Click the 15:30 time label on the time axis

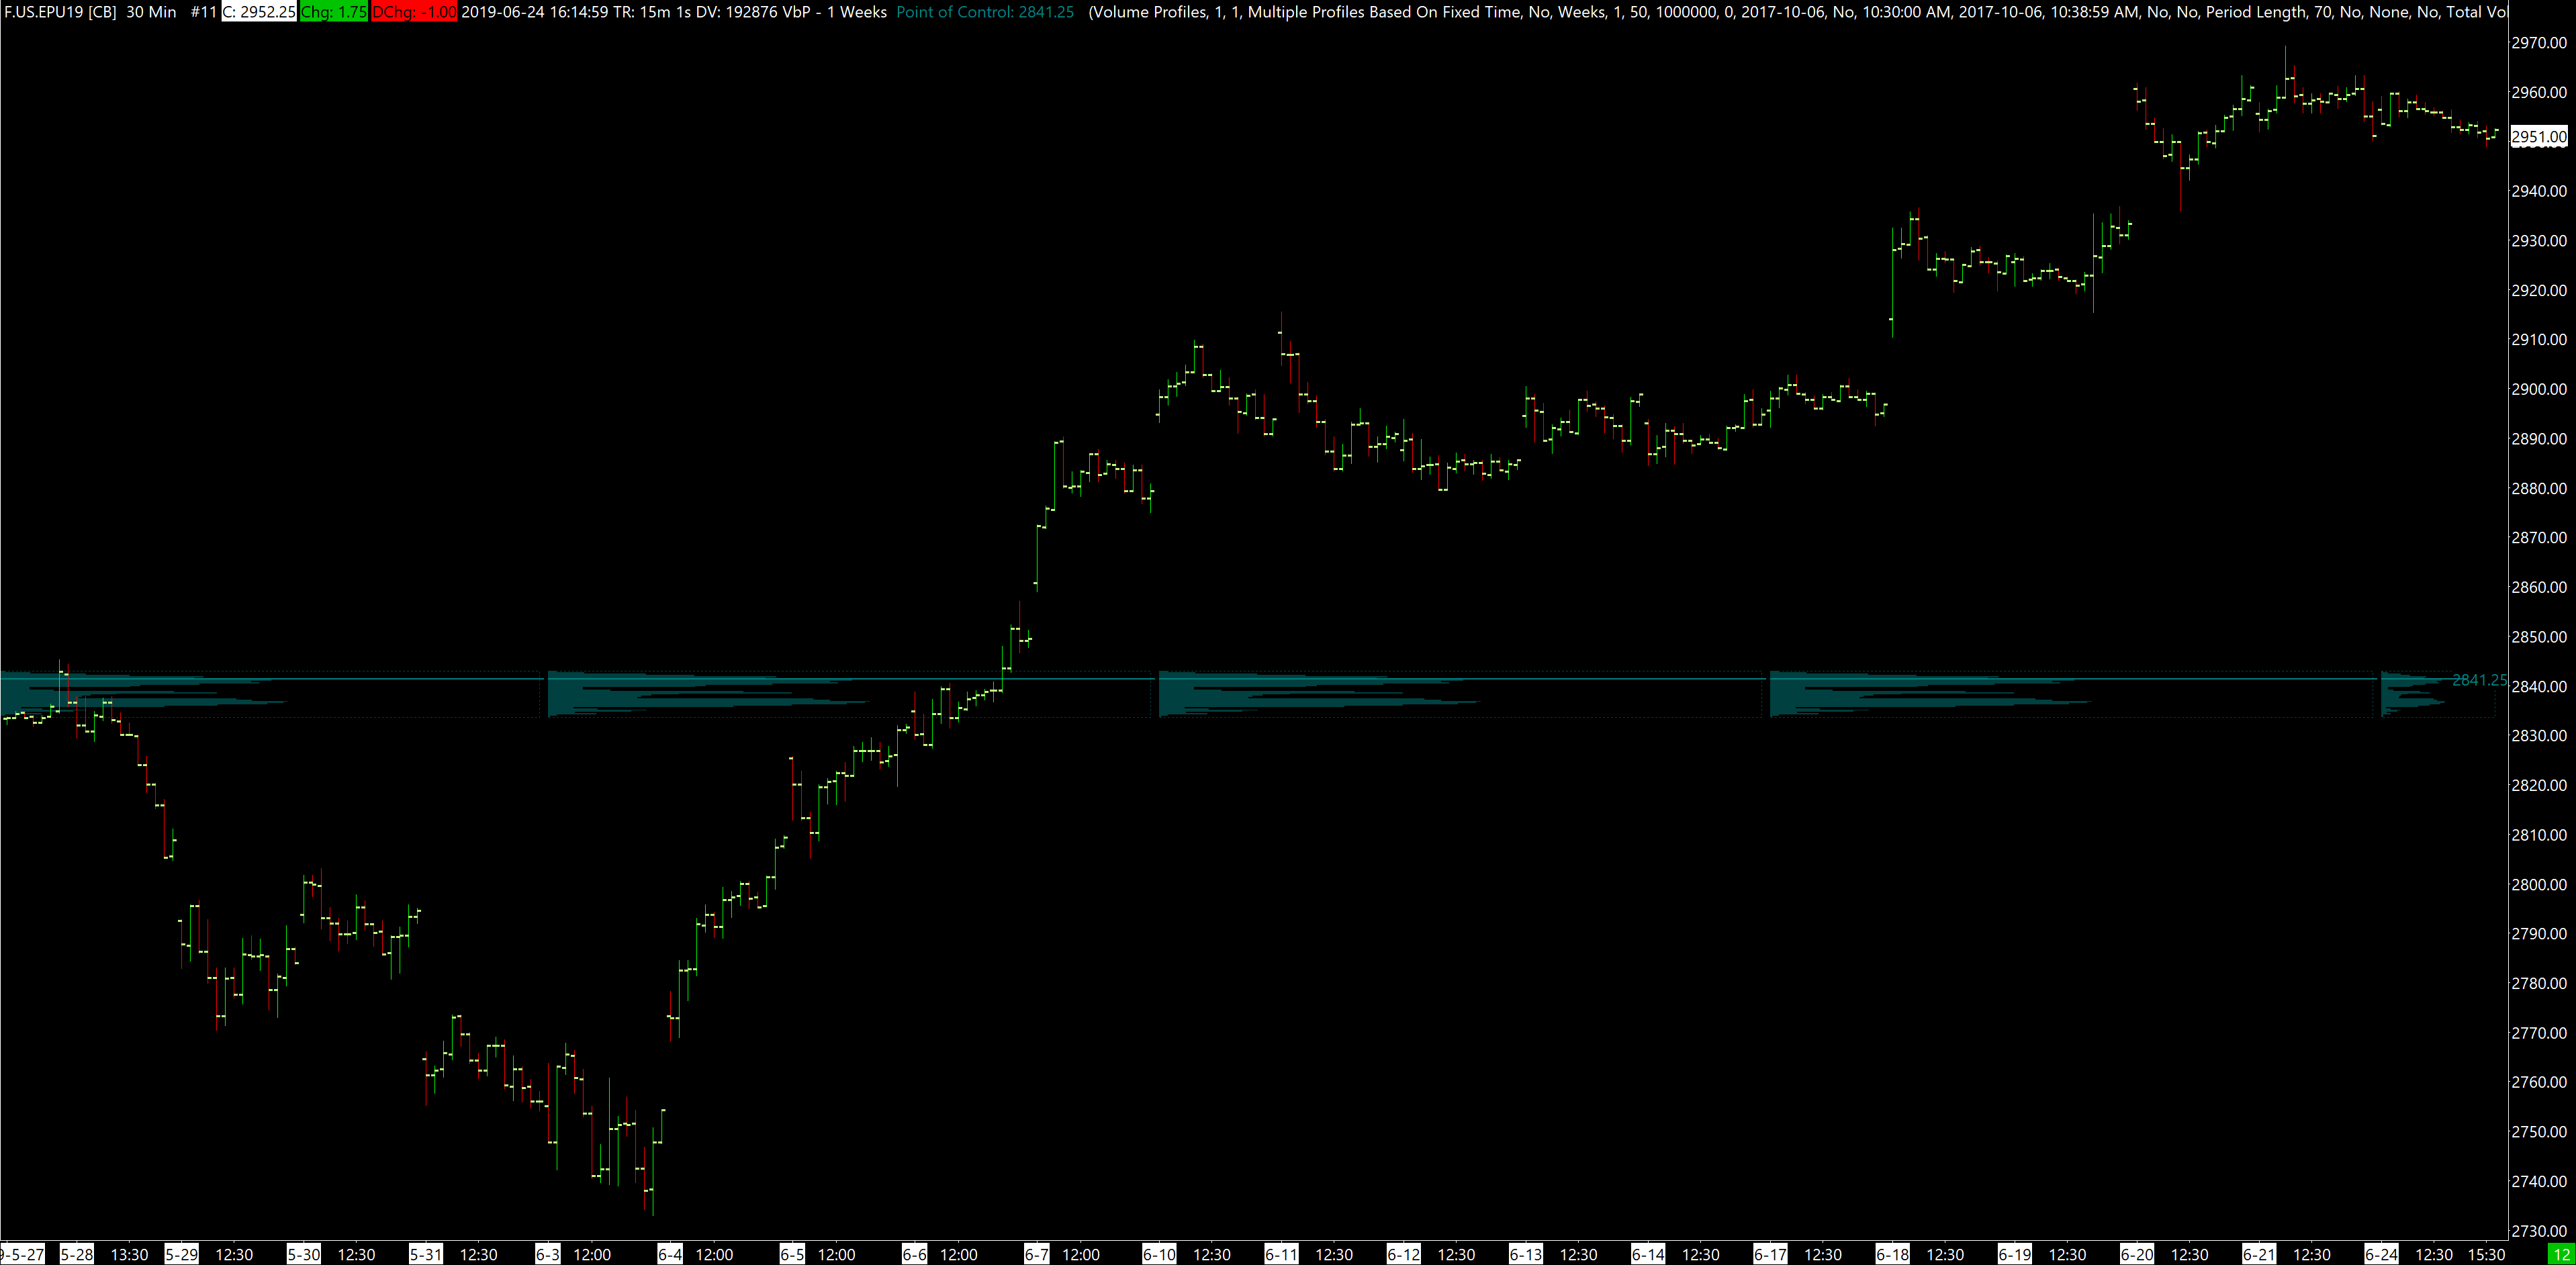coord(2486,1254)
